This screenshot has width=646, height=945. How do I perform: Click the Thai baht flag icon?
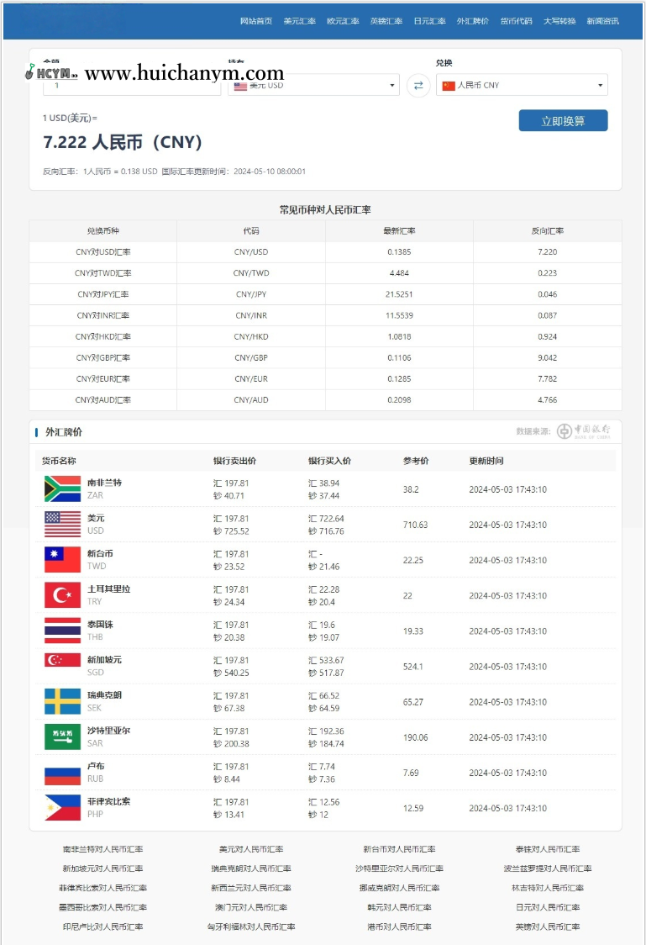click(x=63, y=631)
